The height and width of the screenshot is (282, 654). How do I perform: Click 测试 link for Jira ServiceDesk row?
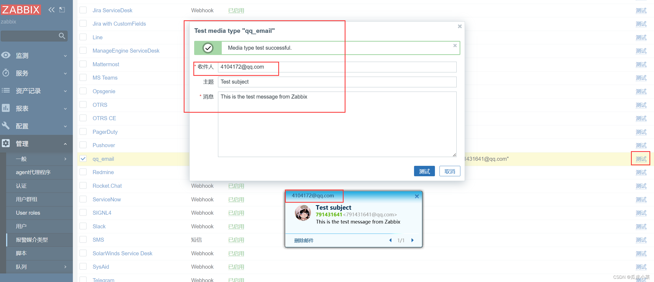641,10
